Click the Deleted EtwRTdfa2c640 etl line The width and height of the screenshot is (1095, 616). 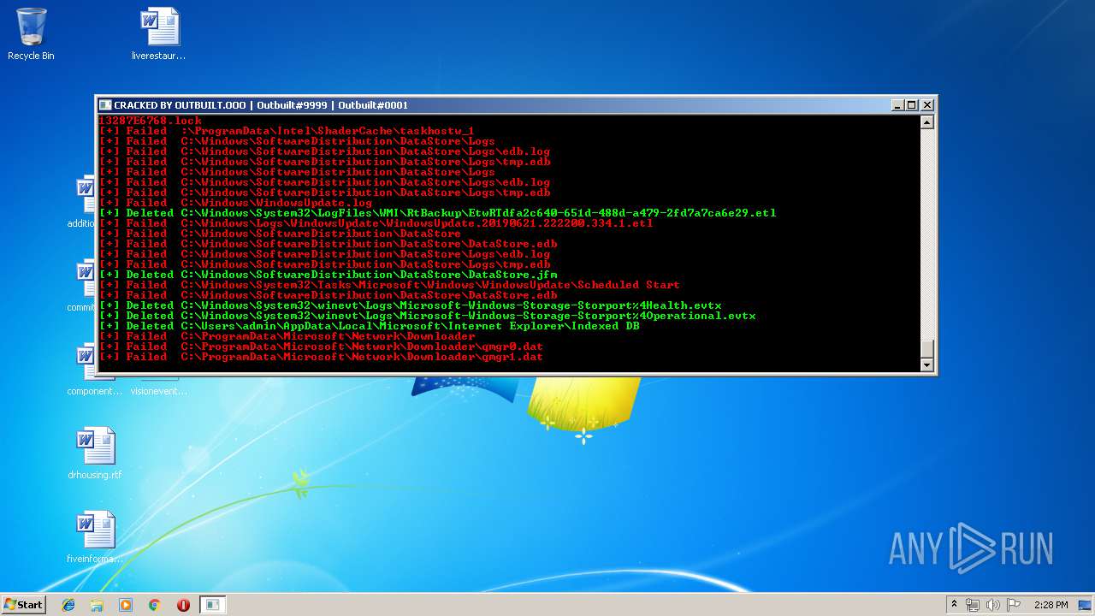438,213
